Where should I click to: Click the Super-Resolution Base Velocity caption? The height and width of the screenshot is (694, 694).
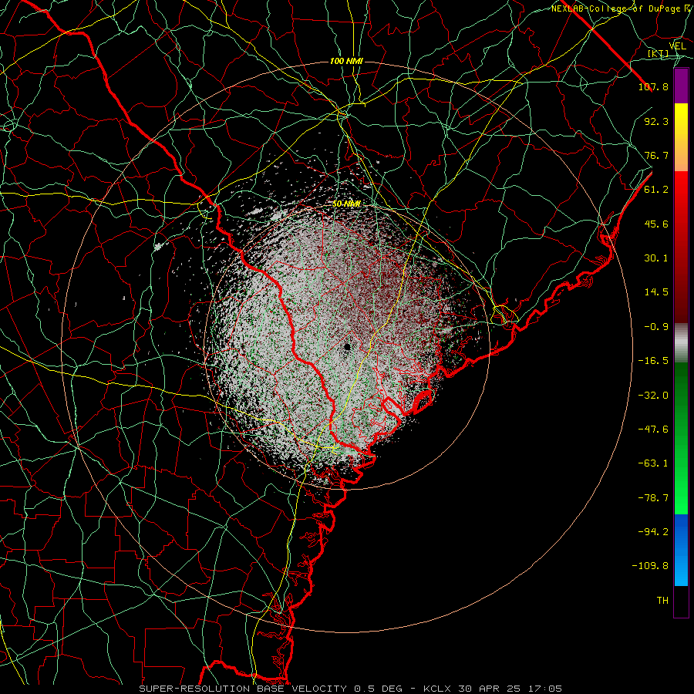tap(351, 689)
